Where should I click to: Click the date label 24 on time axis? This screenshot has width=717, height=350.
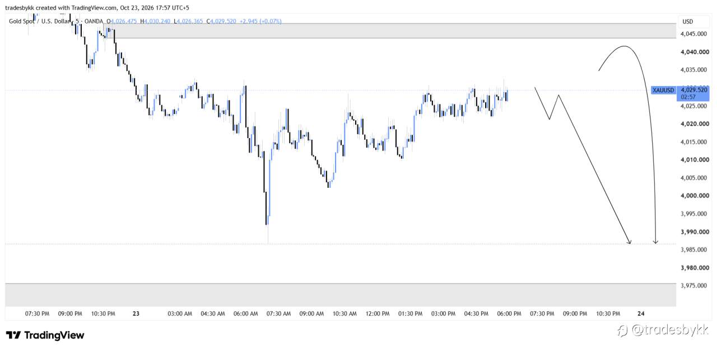(x=641, y=314)
